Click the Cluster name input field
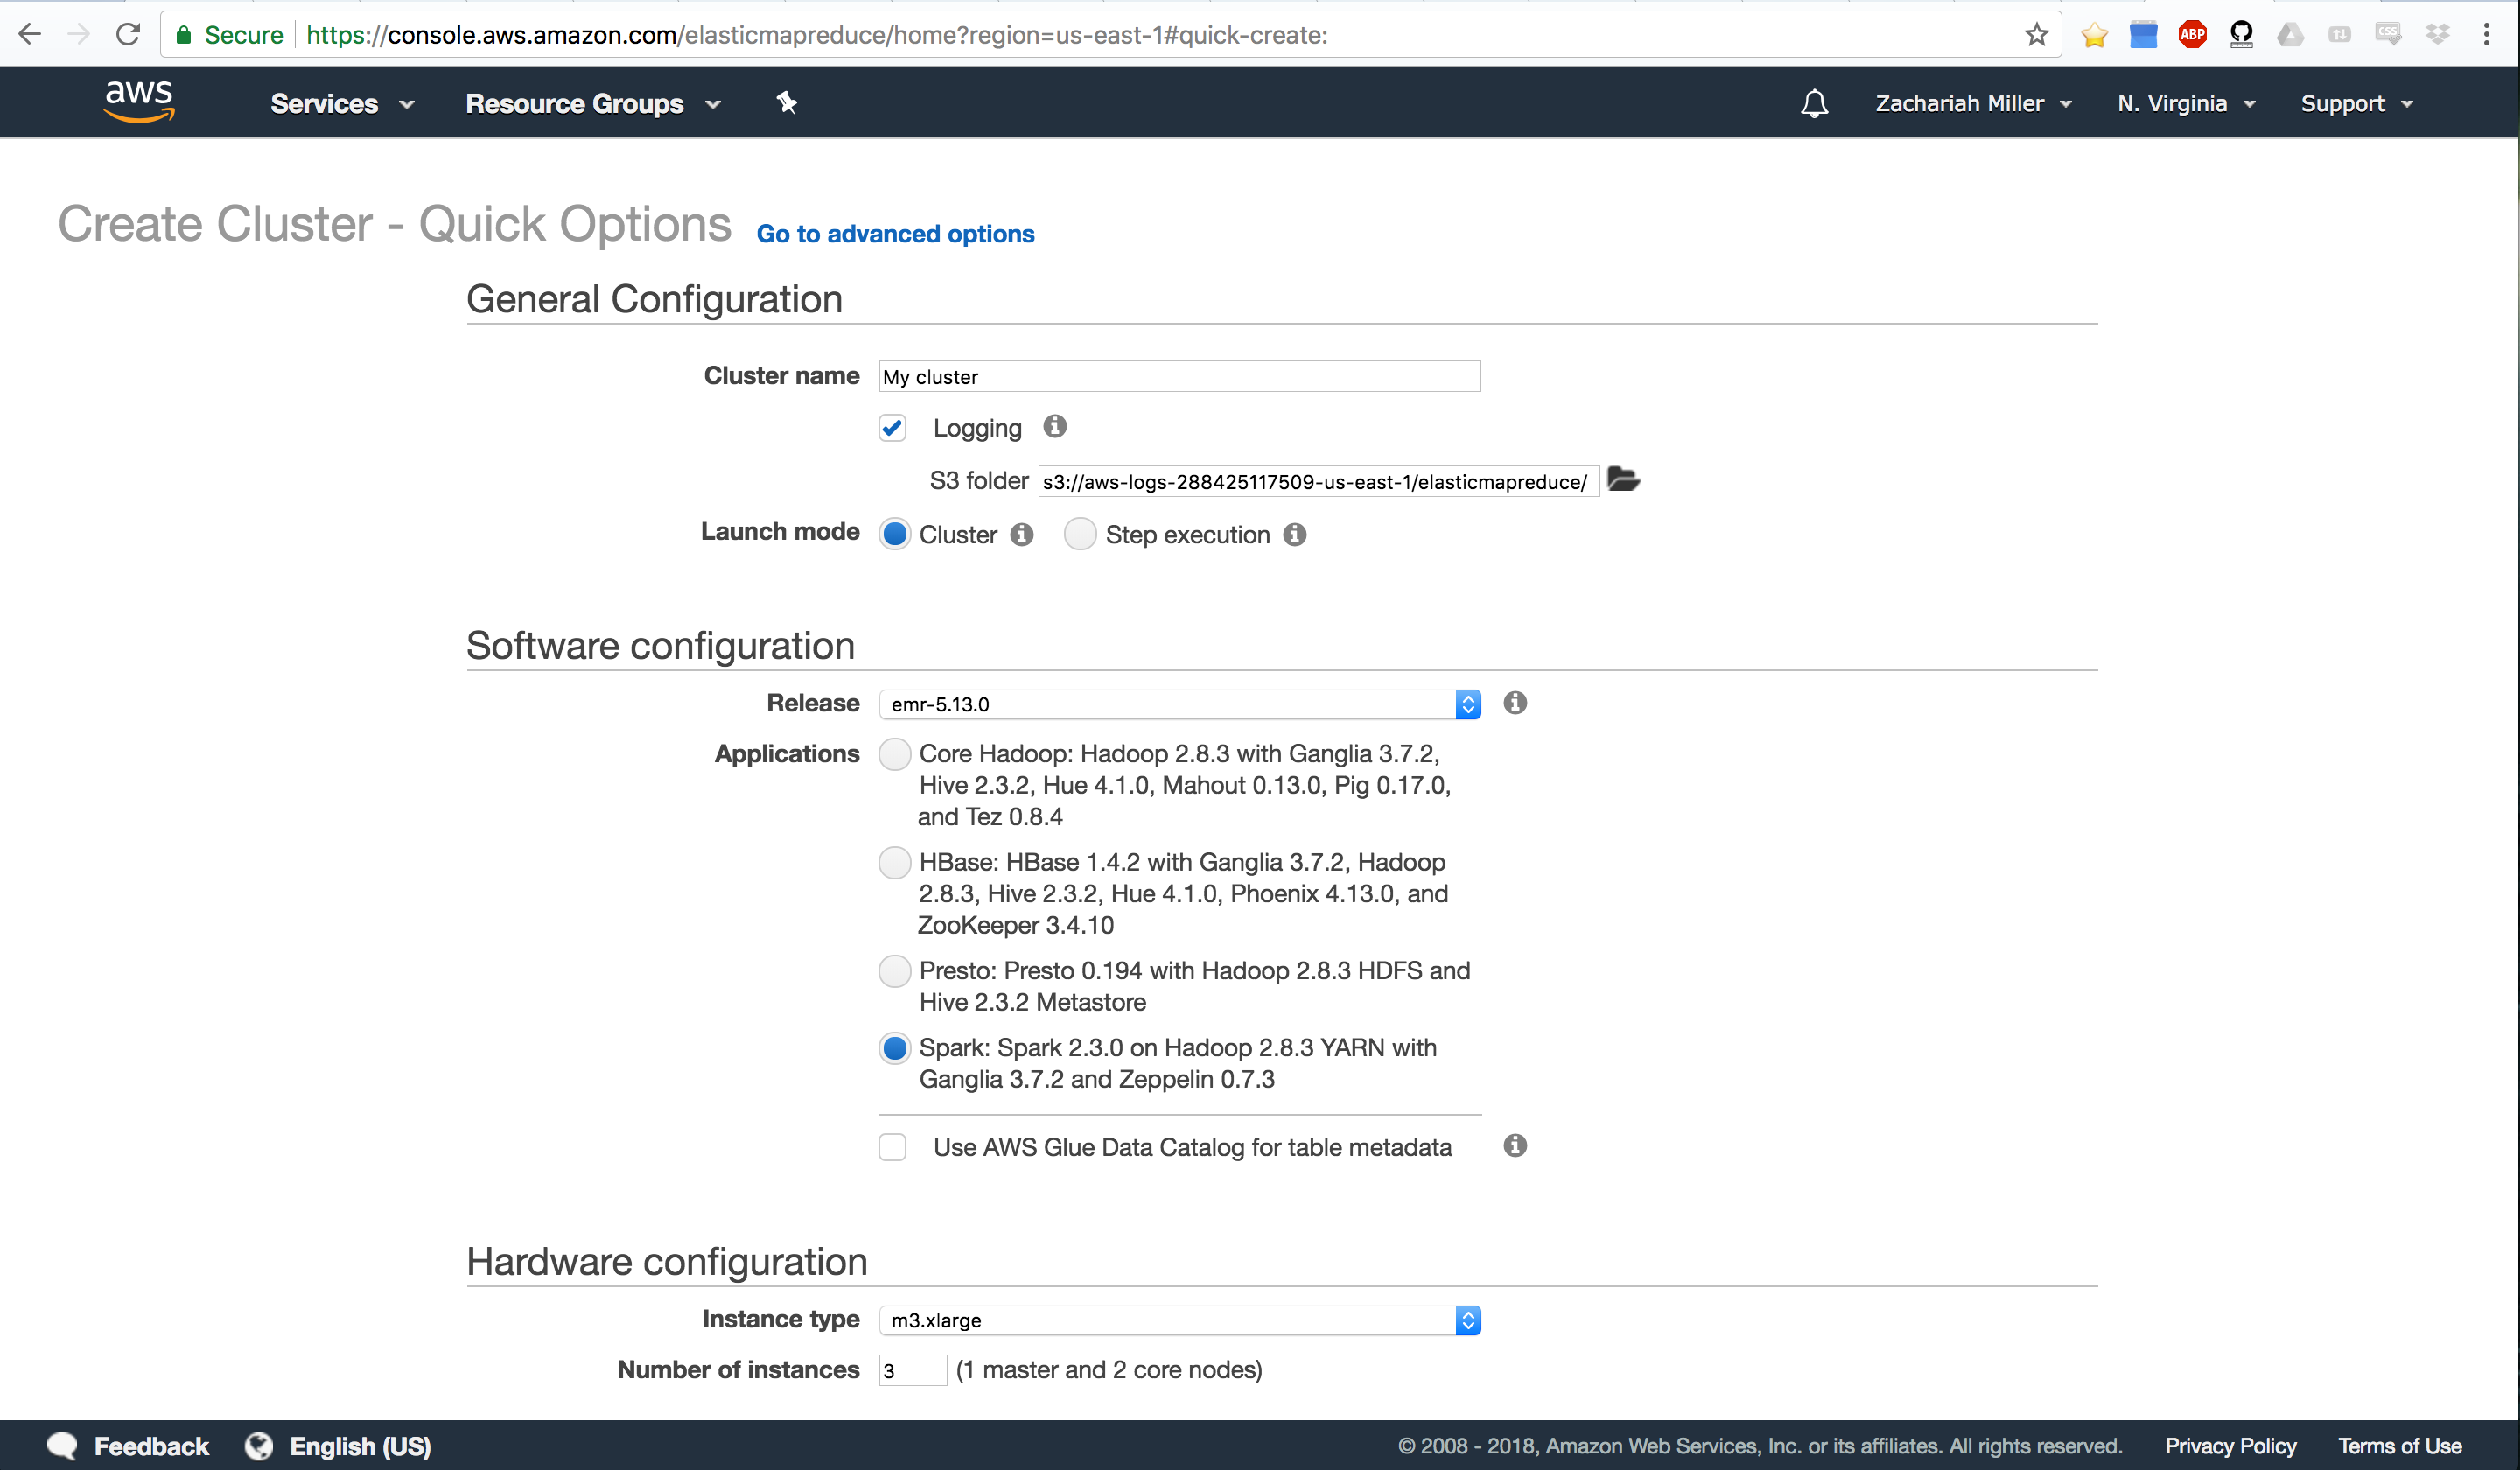The image size is (2520, 1470). (1180, 376)
